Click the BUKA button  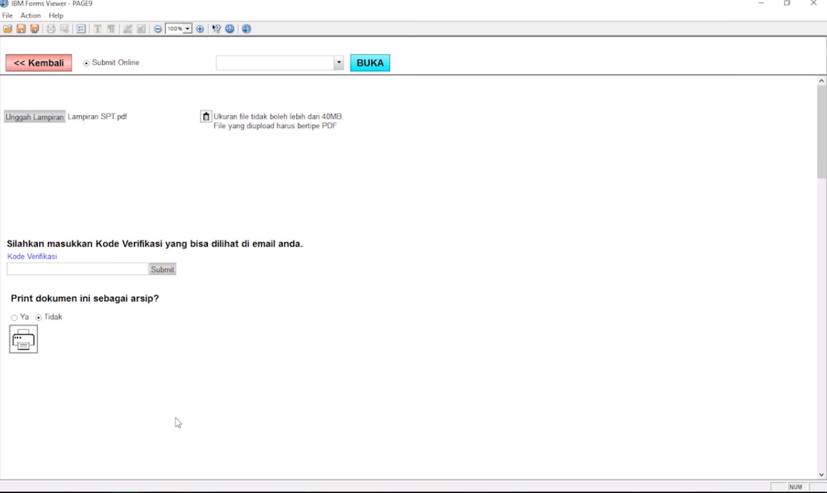[369, 62]
